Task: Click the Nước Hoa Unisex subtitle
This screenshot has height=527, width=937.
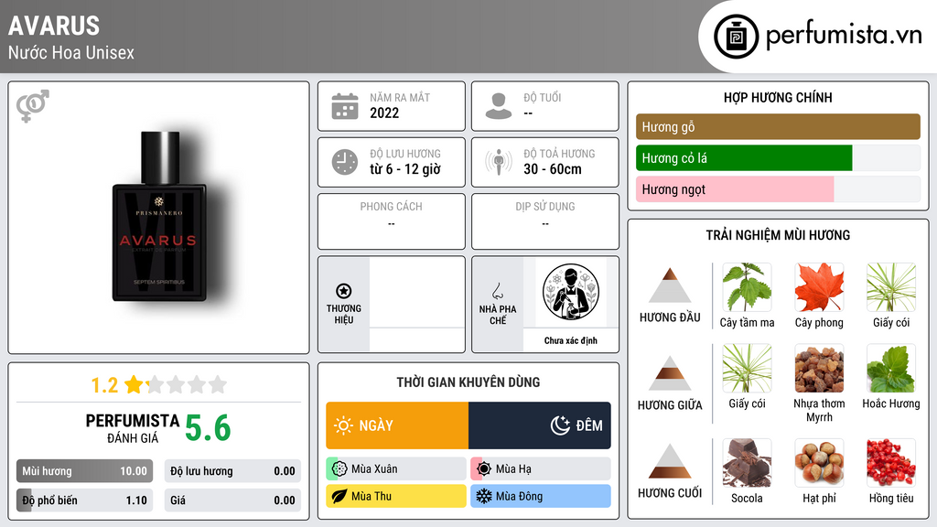Action: [x=71, y=52]
